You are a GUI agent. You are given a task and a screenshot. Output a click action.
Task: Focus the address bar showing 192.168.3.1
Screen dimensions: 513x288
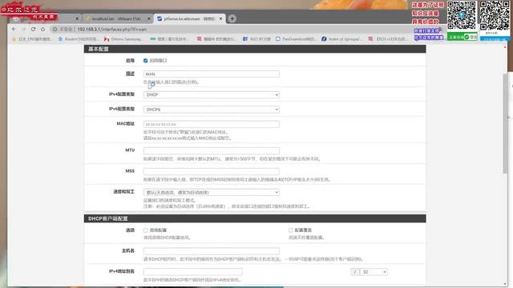coord(229,29)
